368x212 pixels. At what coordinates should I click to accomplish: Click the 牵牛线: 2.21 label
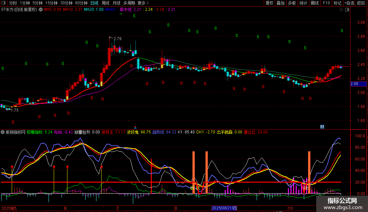[x=130, y=10]
